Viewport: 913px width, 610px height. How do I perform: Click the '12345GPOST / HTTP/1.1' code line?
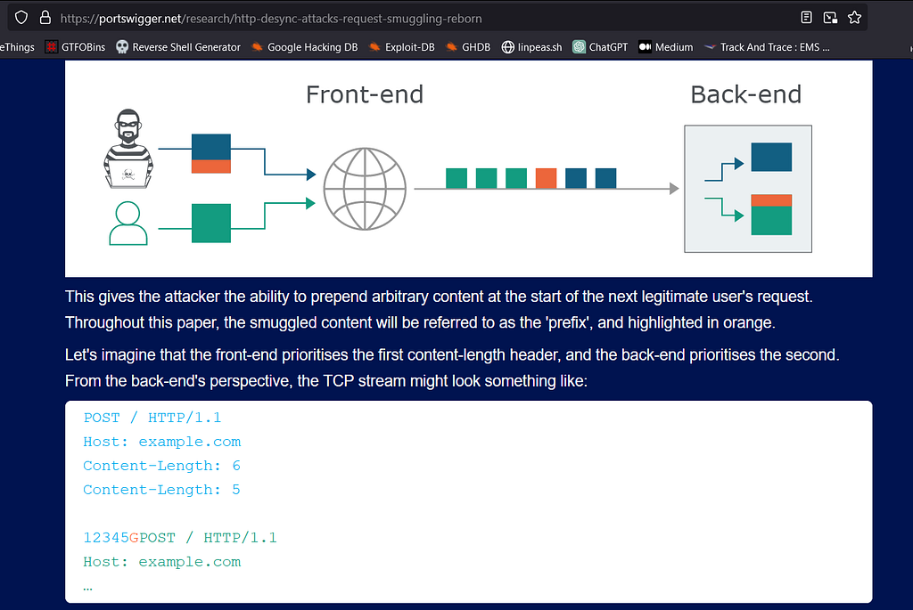point(179,538)
